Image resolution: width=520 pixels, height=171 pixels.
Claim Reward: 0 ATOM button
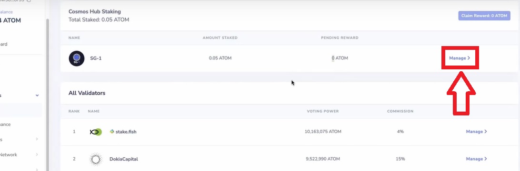coord(484,16)
